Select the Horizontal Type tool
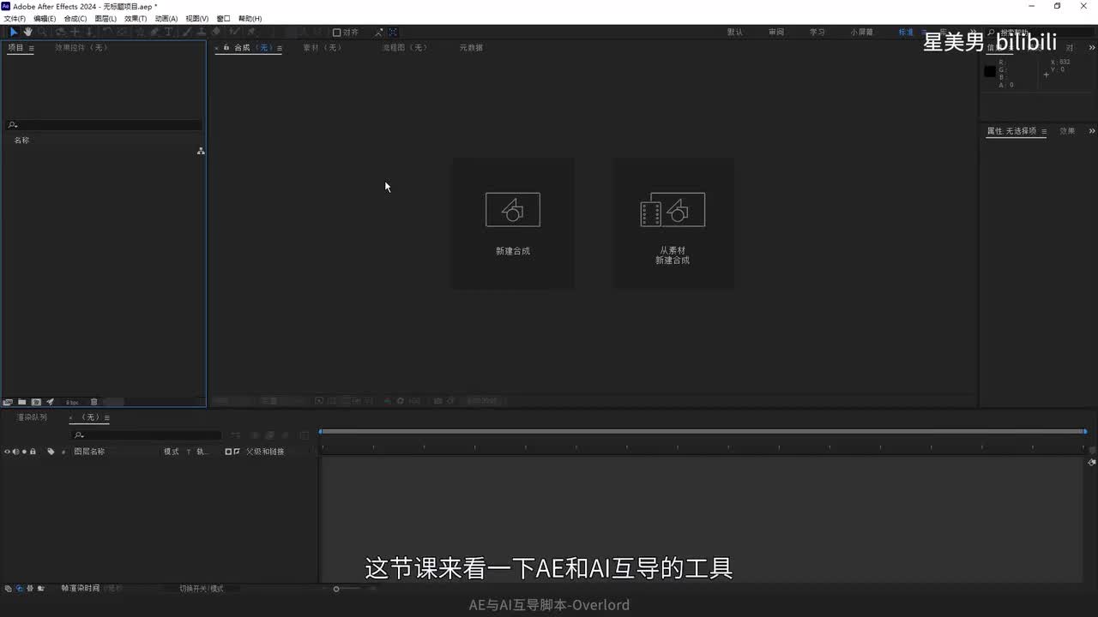The image size is (1098, 617). click(168, 32)
